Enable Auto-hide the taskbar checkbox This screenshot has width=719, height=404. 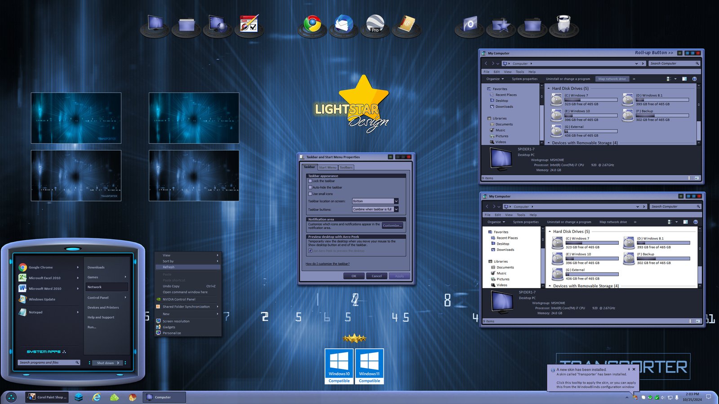click(310, 187)
